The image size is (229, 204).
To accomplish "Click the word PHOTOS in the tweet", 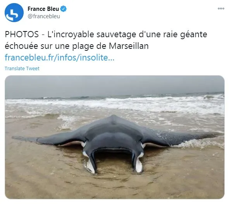I will [x=22, y=35].
